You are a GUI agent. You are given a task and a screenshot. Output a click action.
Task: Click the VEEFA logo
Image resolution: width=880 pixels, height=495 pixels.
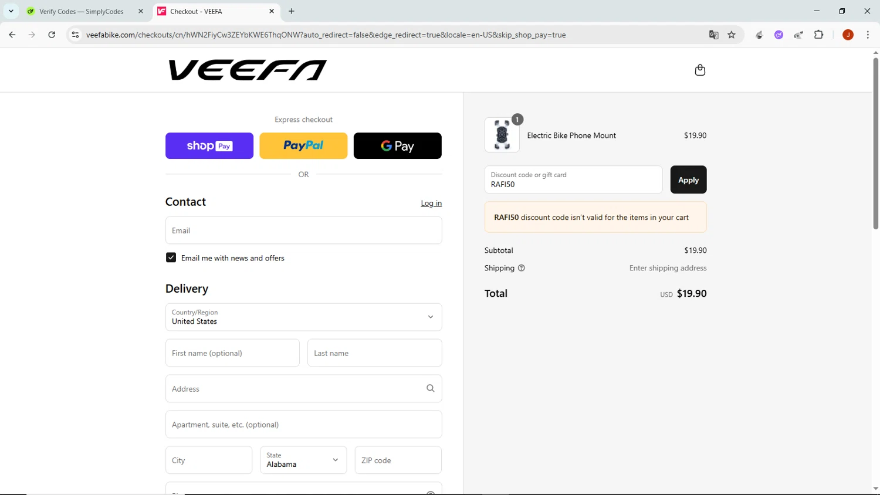248,70
